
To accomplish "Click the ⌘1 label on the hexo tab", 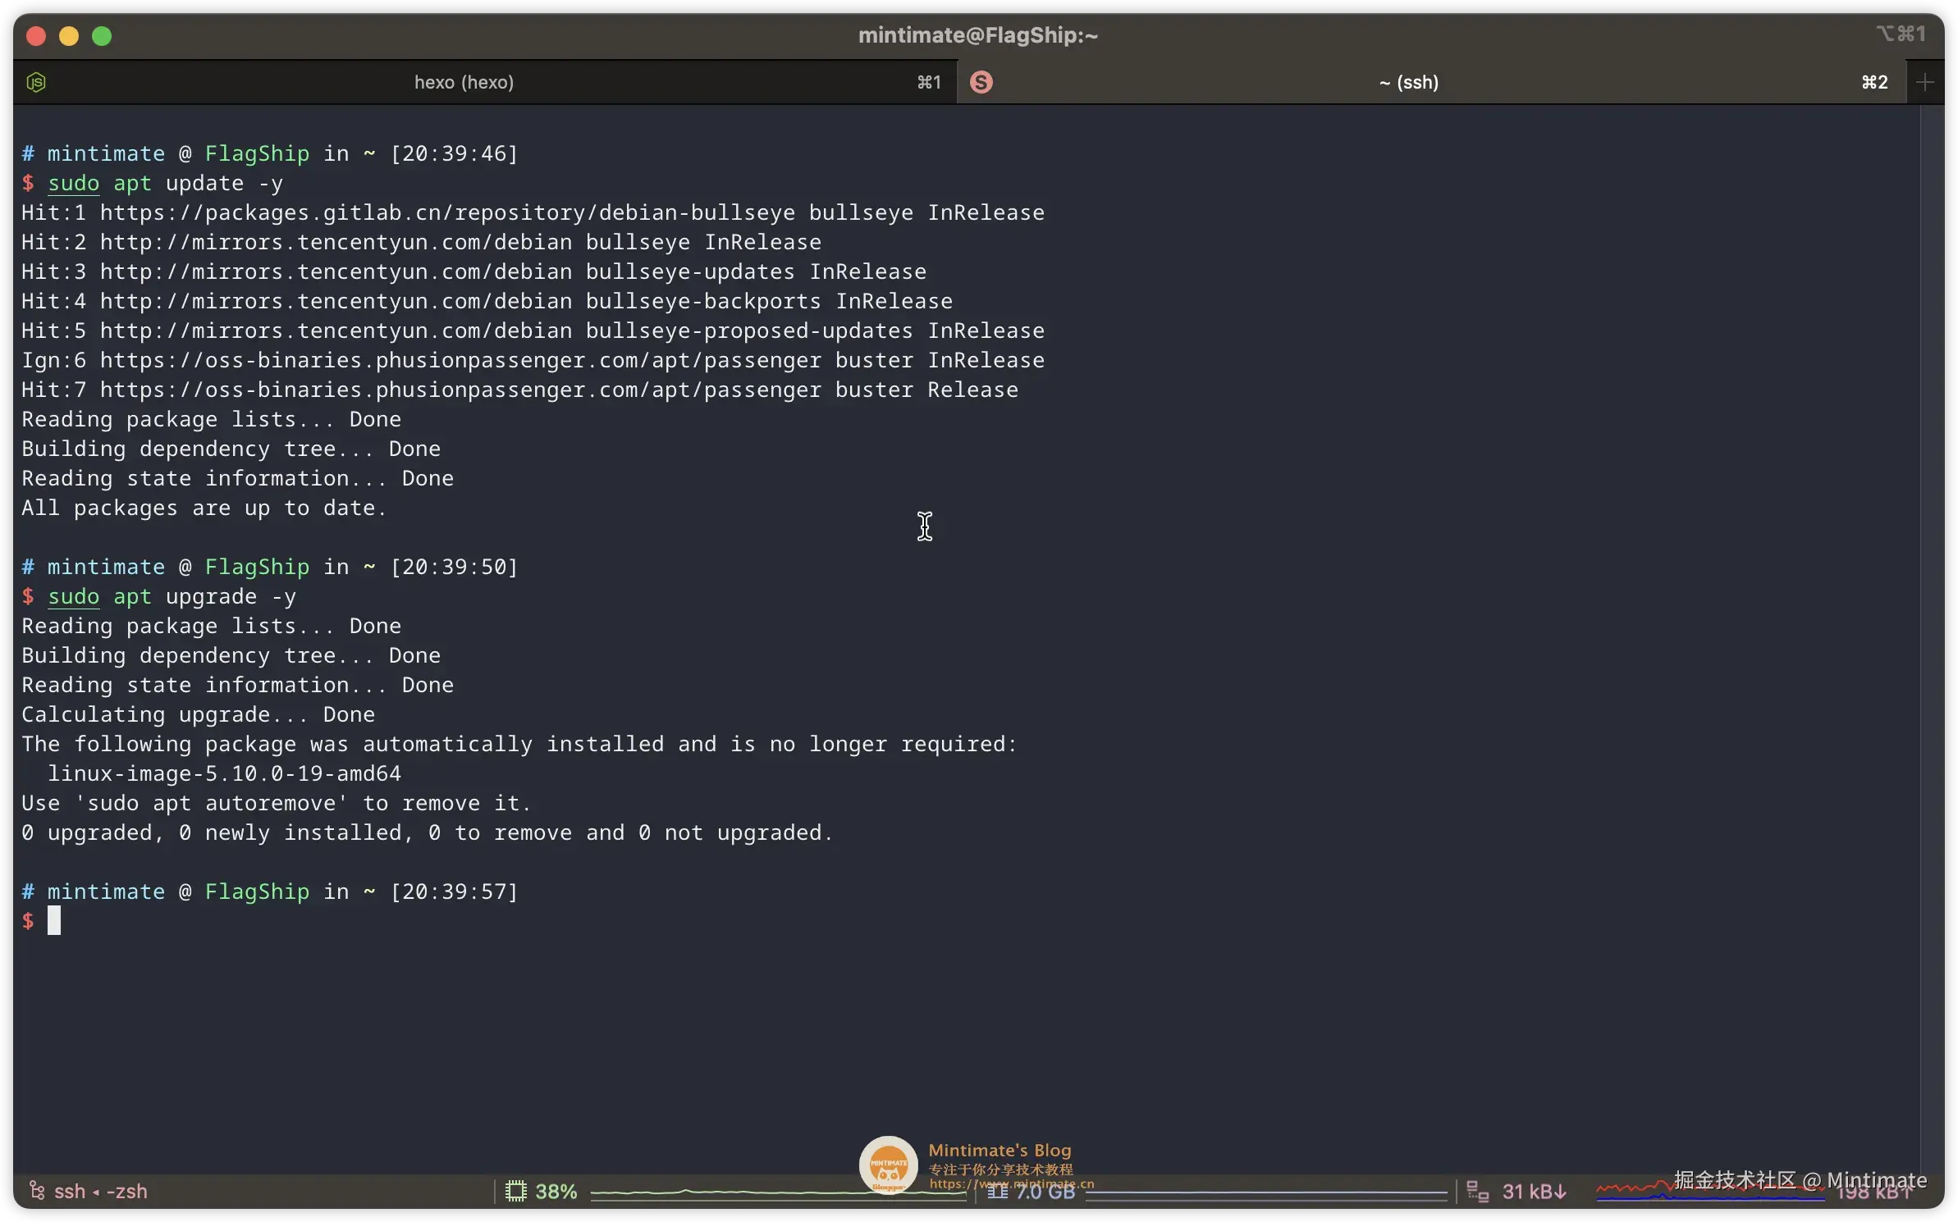I will click(927, 82).
